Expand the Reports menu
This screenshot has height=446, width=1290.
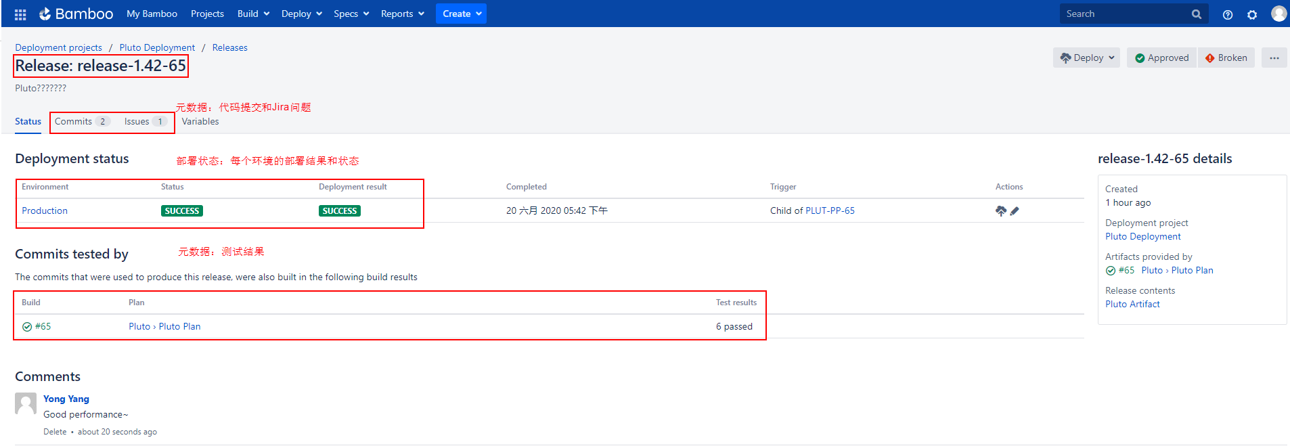(402, 14)
